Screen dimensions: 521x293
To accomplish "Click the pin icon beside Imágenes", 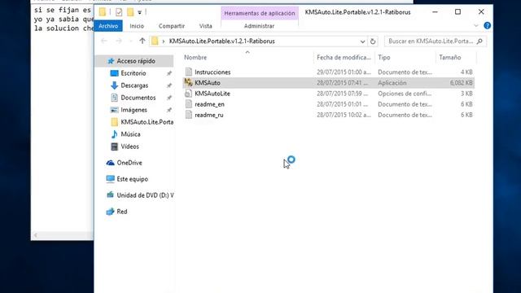I will (x=169, y=110).
